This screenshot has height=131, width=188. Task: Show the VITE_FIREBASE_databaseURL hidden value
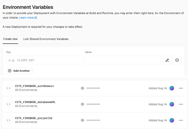(82, 104)
